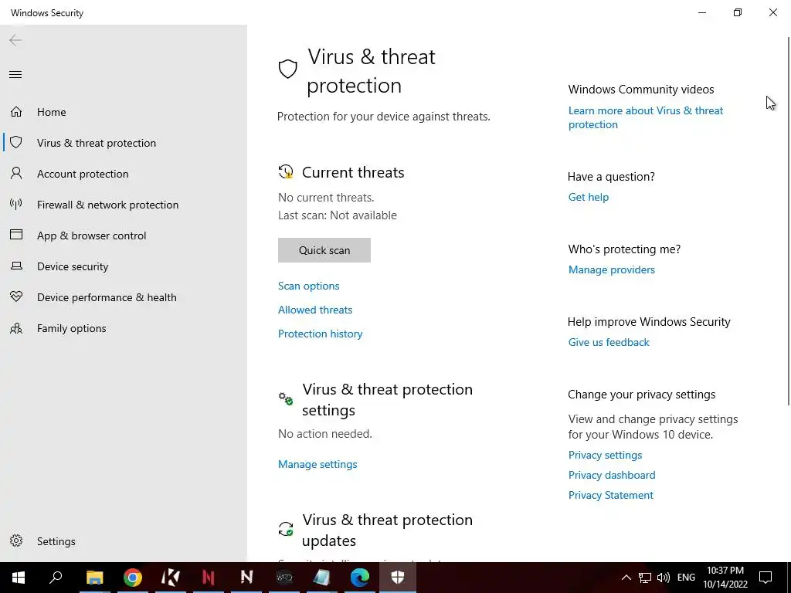Click Manage settings link
This screenshot has width=791, height=593.
[317, 464]
